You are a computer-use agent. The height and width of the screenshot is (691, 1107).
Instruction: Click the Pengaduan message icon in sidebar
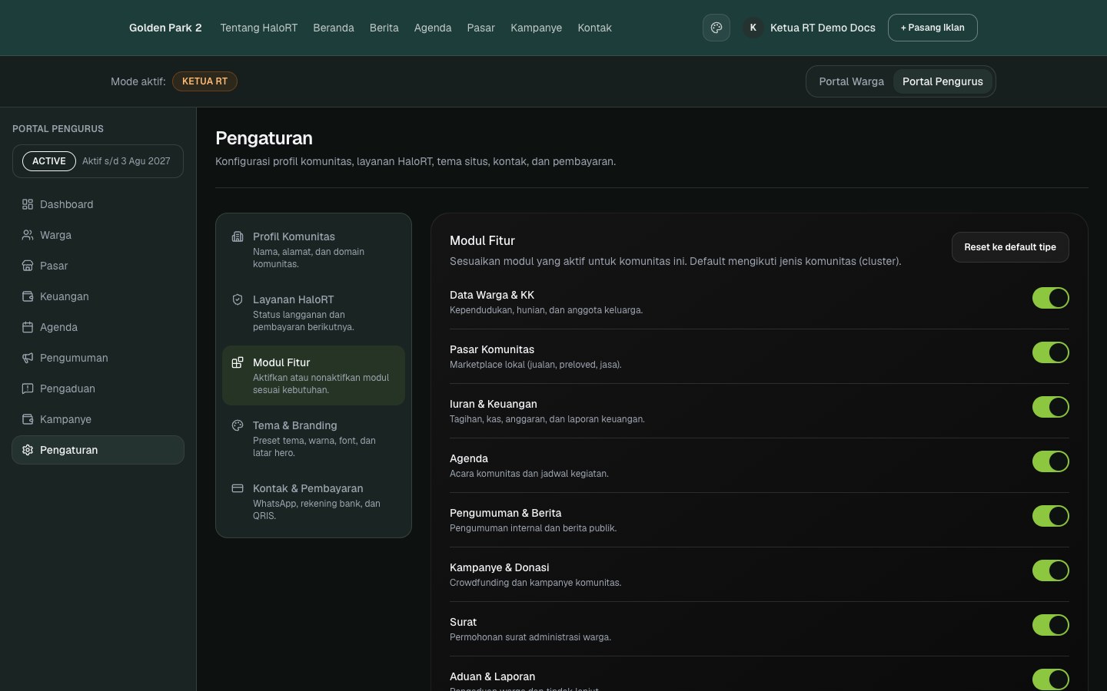[28, 388]
